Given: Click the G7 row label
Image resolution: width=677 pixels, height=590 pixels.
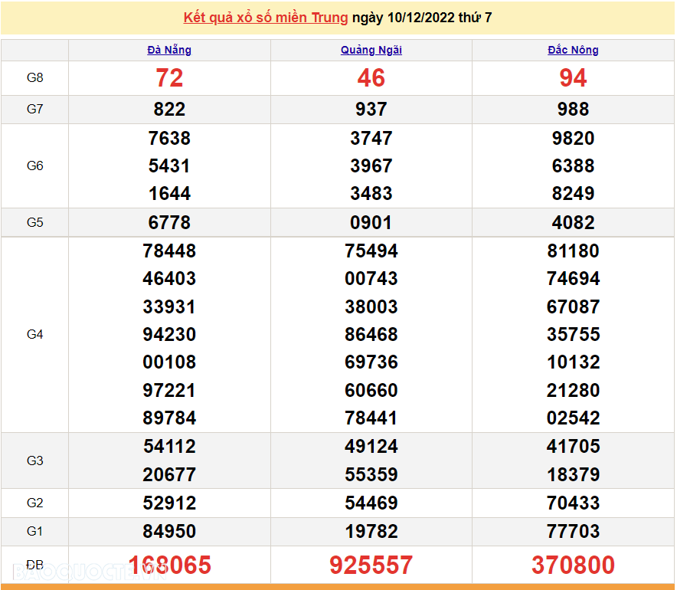Looking at the screenshot, I should pyautogui.click(x=35, y=110).
